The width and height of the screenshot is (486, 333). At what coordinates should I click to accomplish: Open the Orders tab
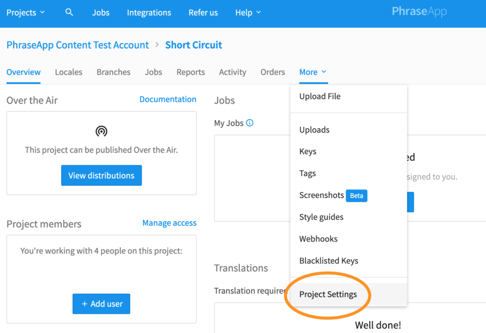click(x=272, y=72)
